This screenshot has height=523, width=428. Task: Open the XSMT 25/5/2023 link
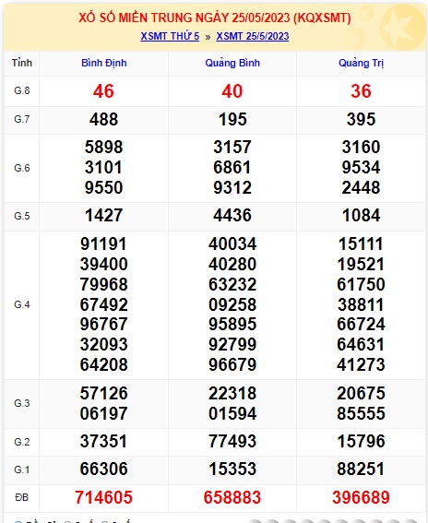253,36
